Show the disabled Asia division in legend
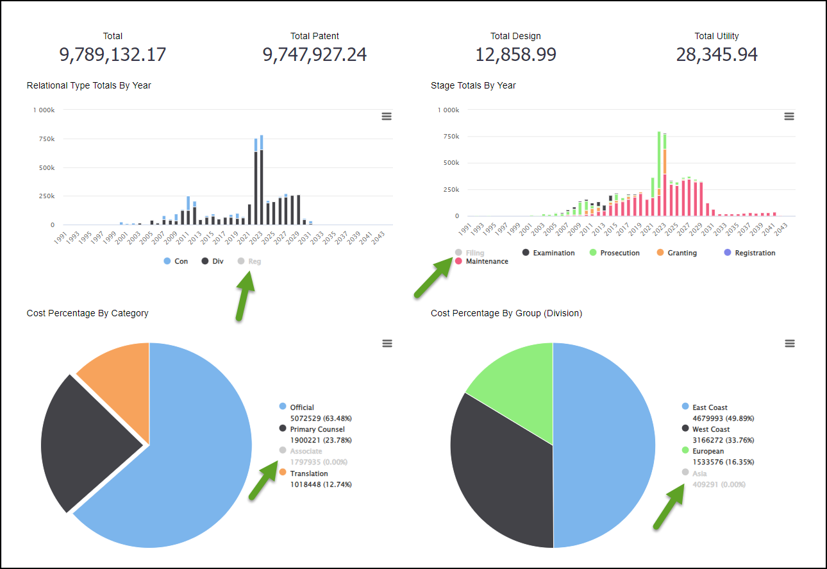This screenshot has height=569, width=827. point(699,473)
